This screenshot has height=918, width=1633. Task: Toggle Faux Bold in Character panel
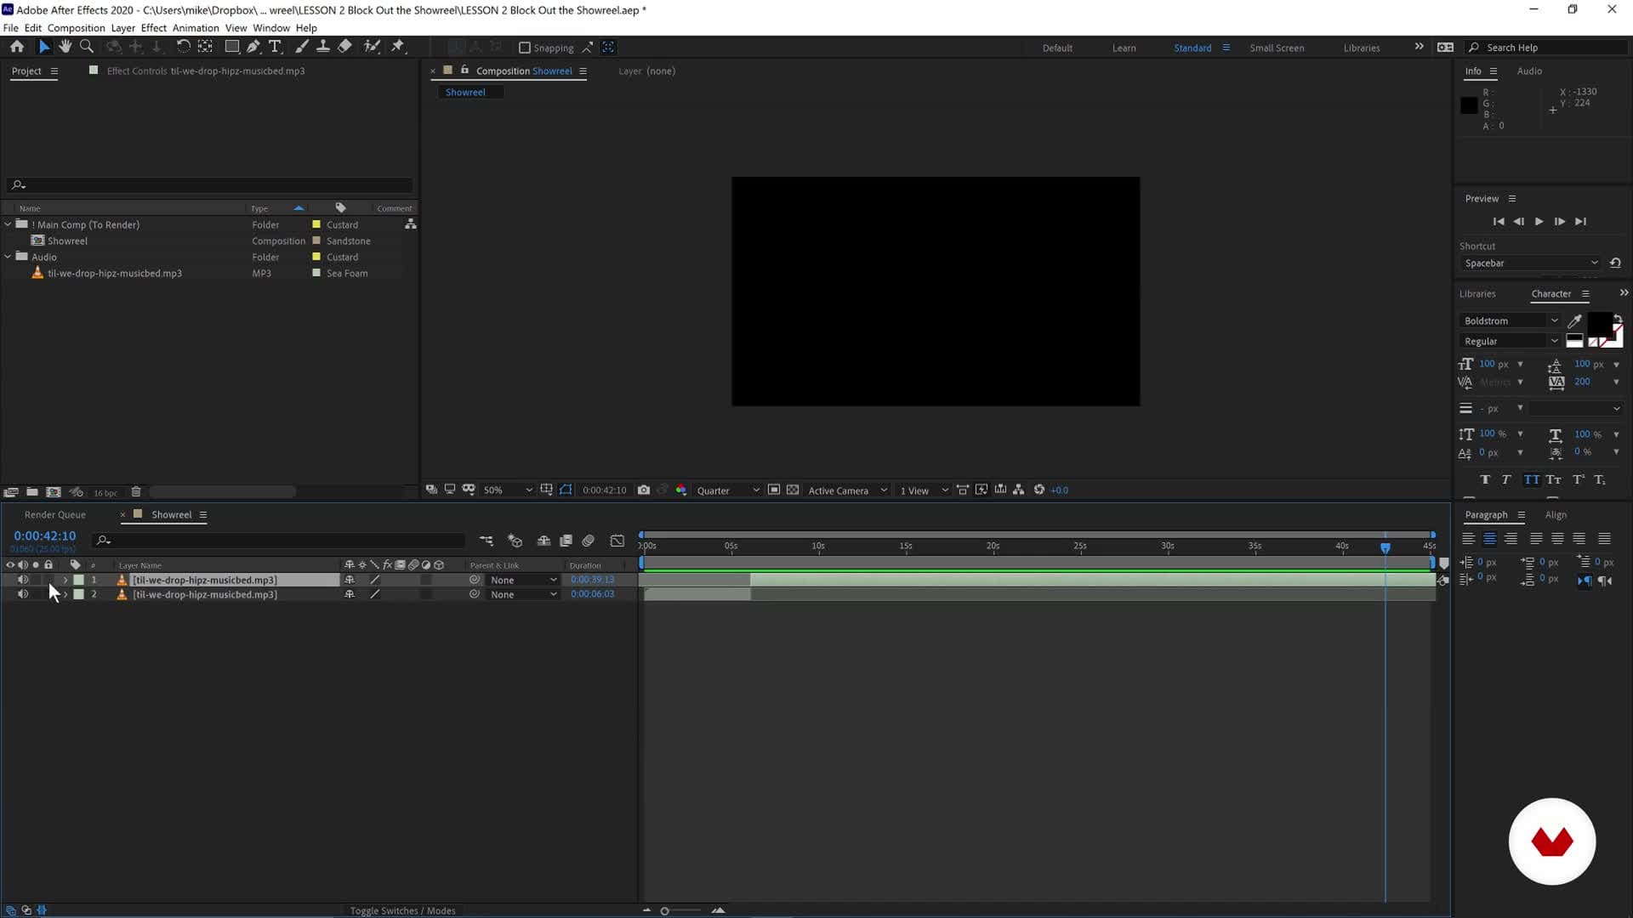[x=1485, y=480]
